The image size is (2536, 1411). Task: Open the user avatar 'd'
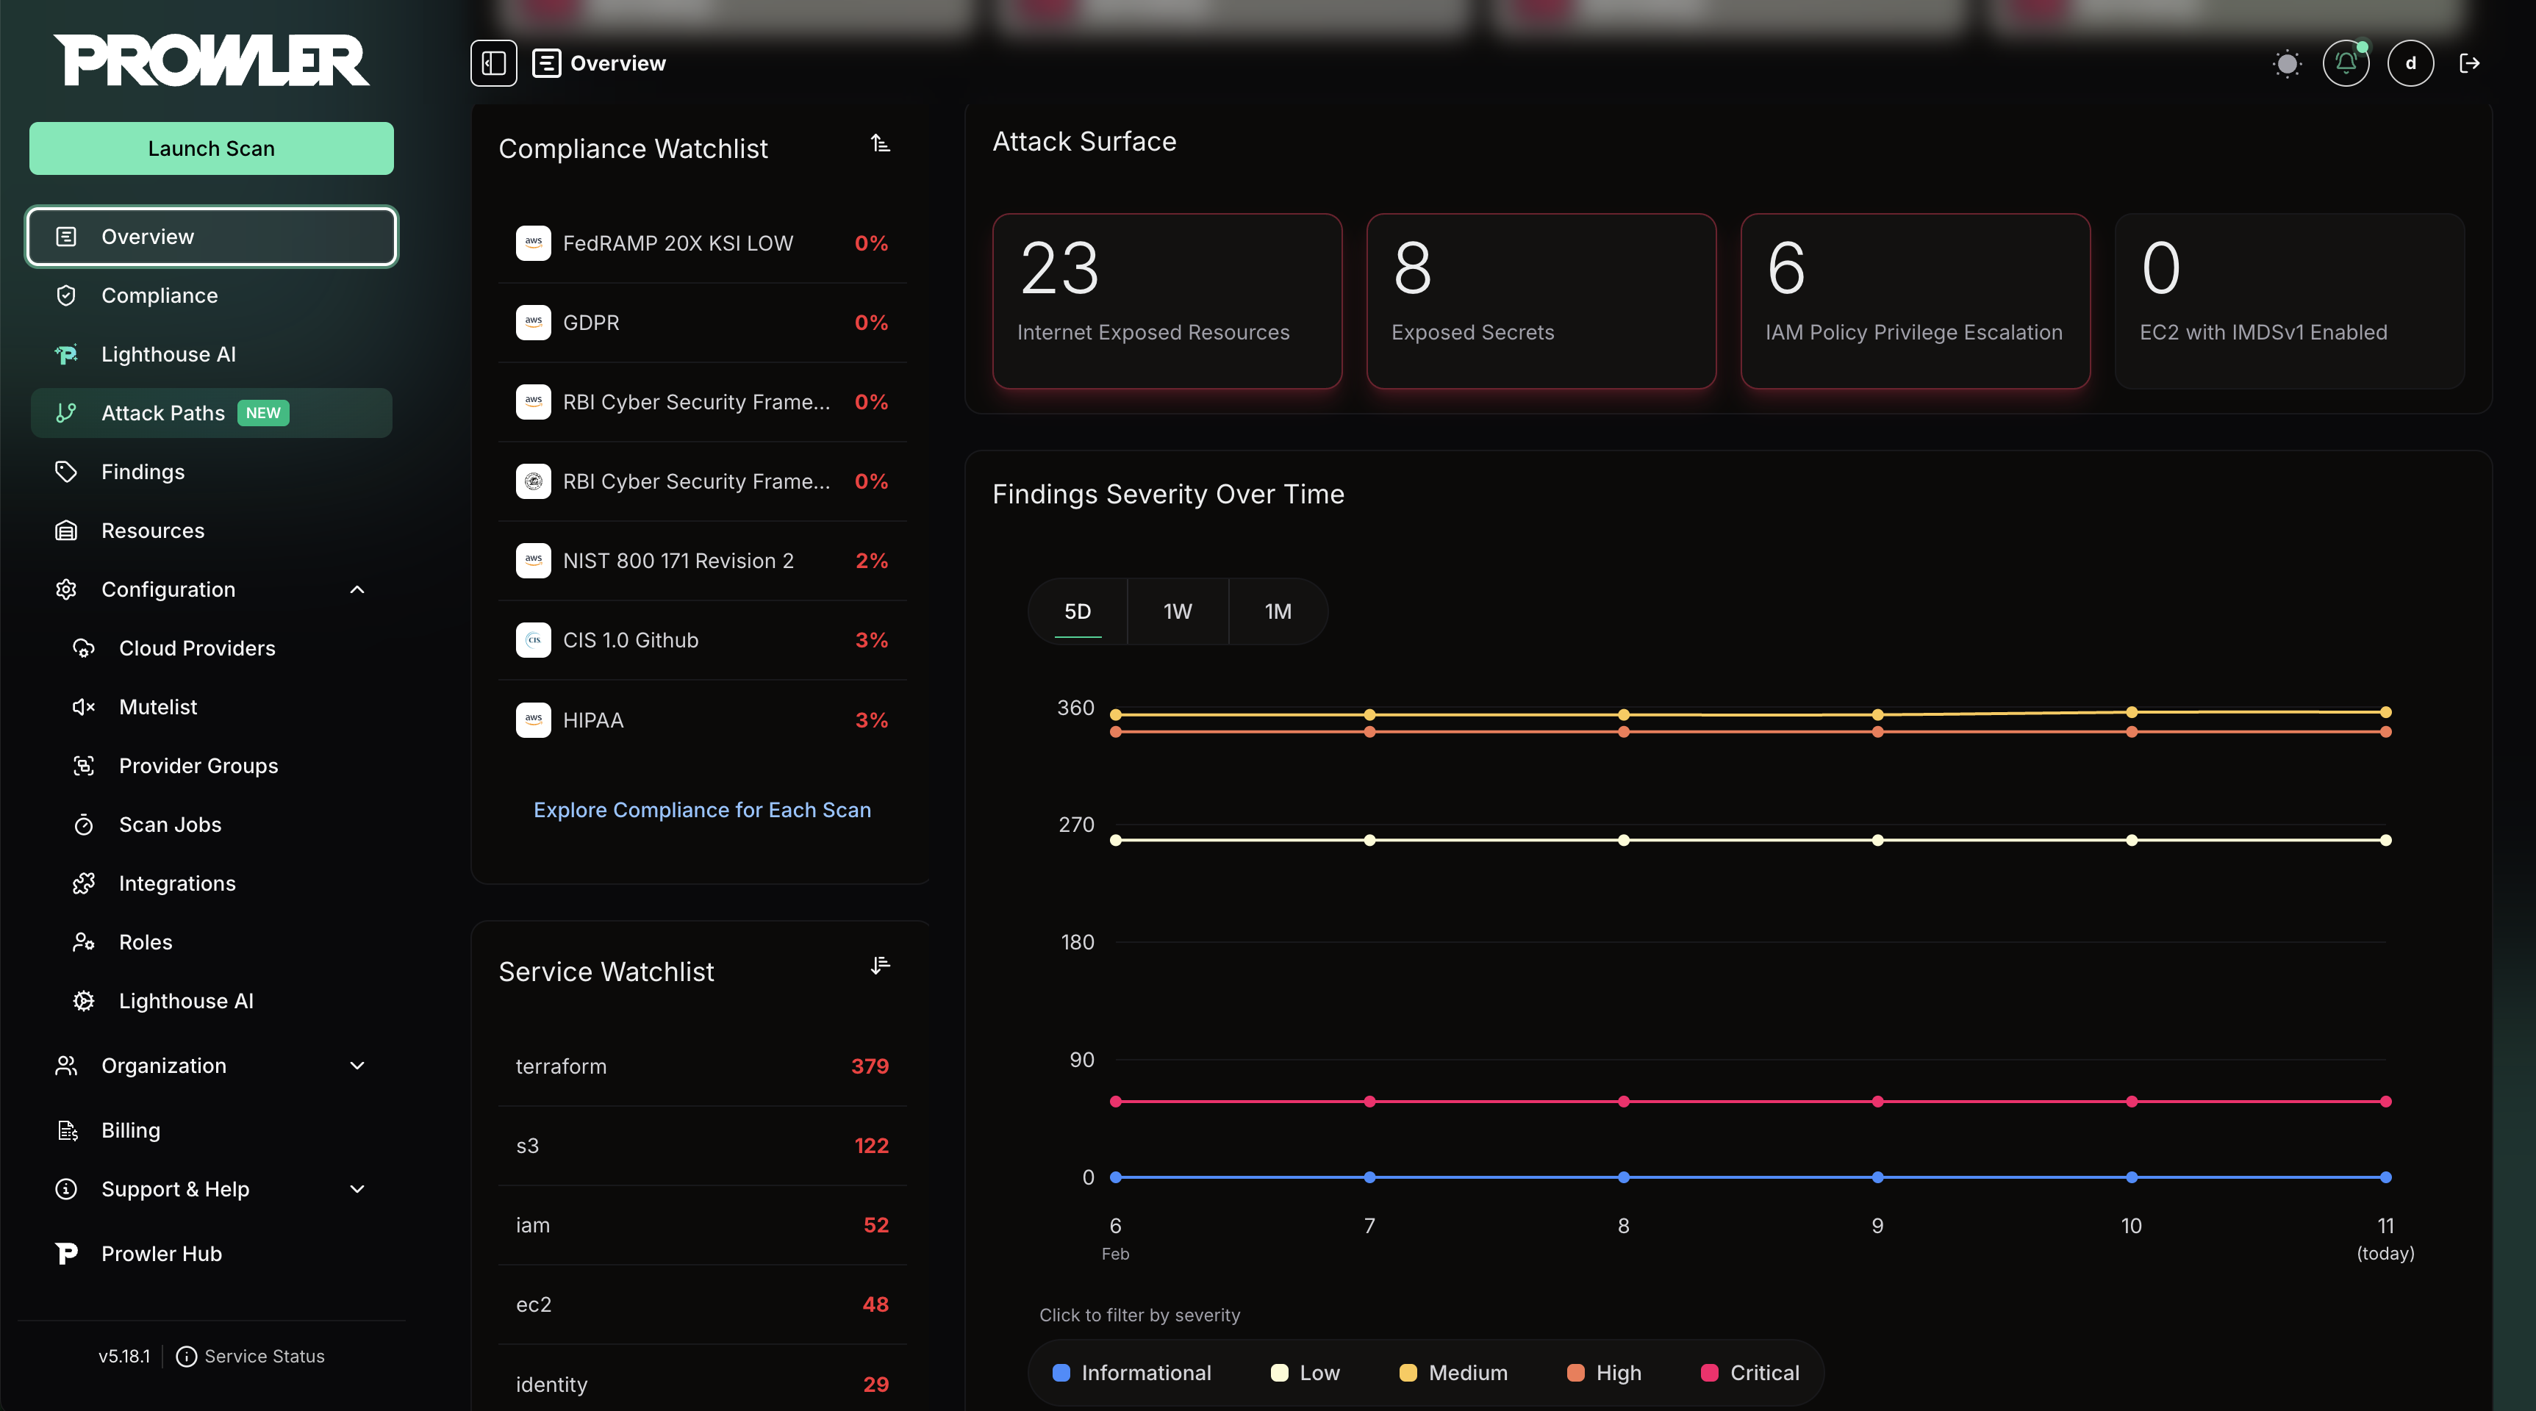(x=2410, y=63)
